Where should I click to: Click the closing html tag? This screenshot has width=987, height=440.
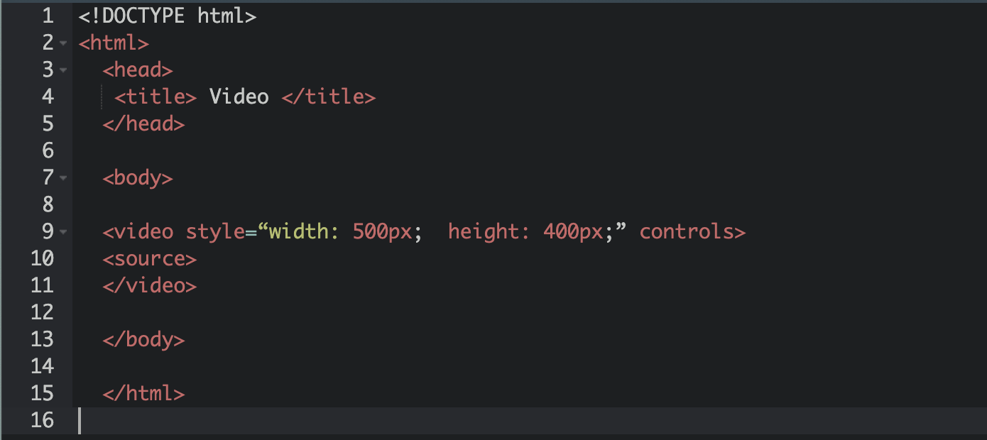click(x=143, y=393)
